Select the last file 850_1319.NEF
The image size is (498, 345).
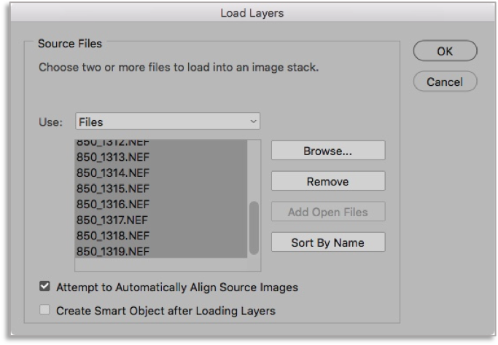(112, 252)
